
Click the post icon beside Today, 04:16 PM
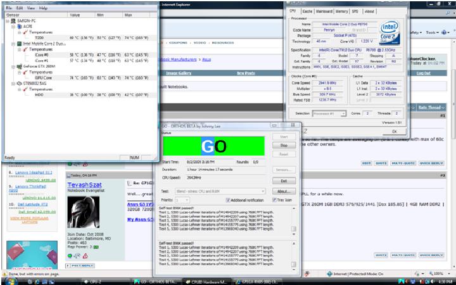(x=69, y=175)
